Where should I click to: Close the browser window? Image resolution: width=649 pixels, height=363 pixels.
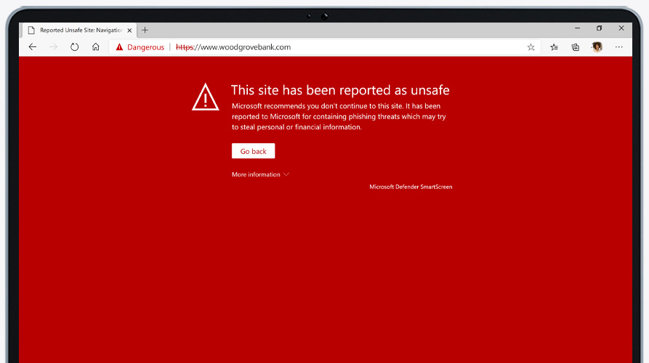pyautogui.click(x=621, y=28)
